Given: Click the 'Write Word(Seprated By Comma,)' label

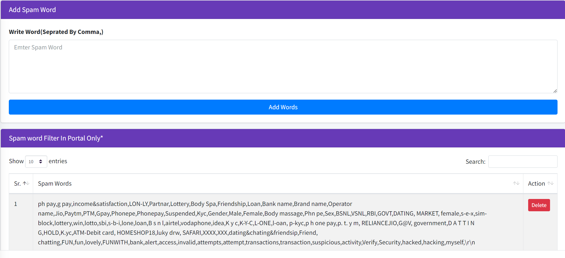Looking at the screenshot, I should click(x=56, y=32).
